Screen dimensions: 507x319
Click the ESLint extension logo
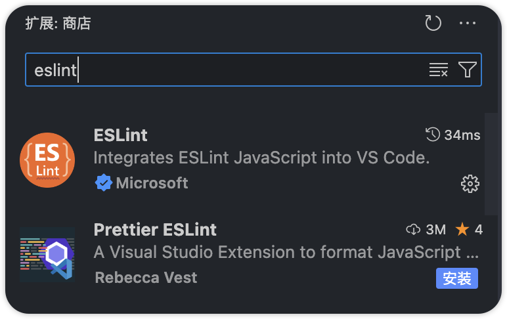(x=47, y=160)
